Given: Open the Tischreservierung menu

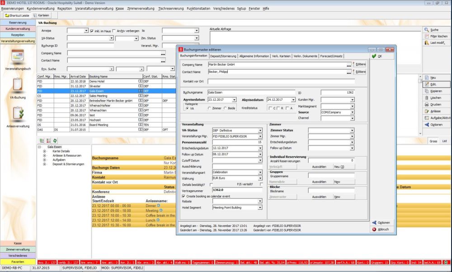Looking at the screenshot, I should [x=171, y=9].
